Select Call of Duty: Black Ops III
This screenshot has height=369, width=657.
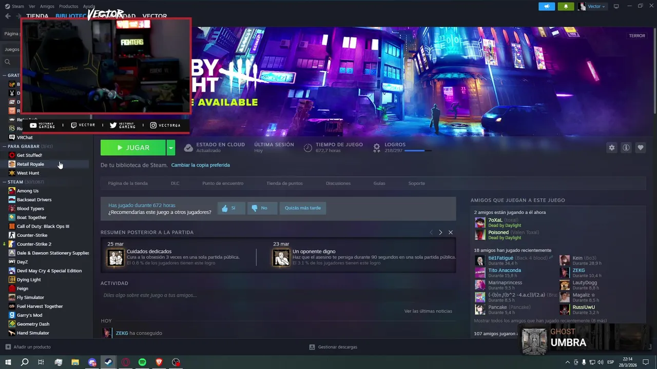[43, 227]
